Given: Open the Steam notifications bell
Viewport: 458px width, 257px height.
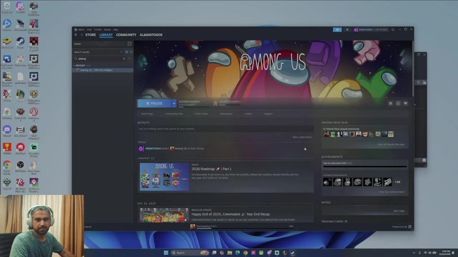Looking at the screenshot, I should (x=347, y=30).
